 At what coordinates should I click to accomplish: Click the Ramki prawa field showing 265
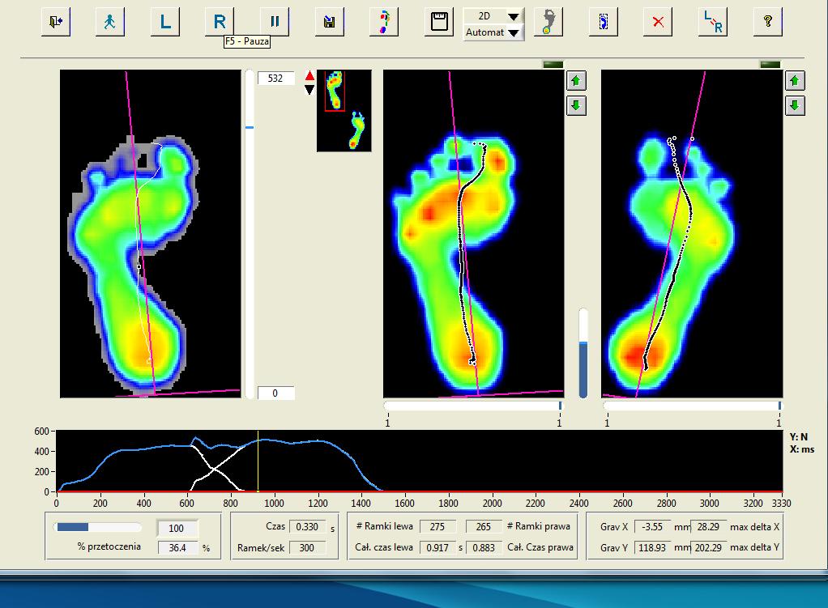(x=483, y=527)
